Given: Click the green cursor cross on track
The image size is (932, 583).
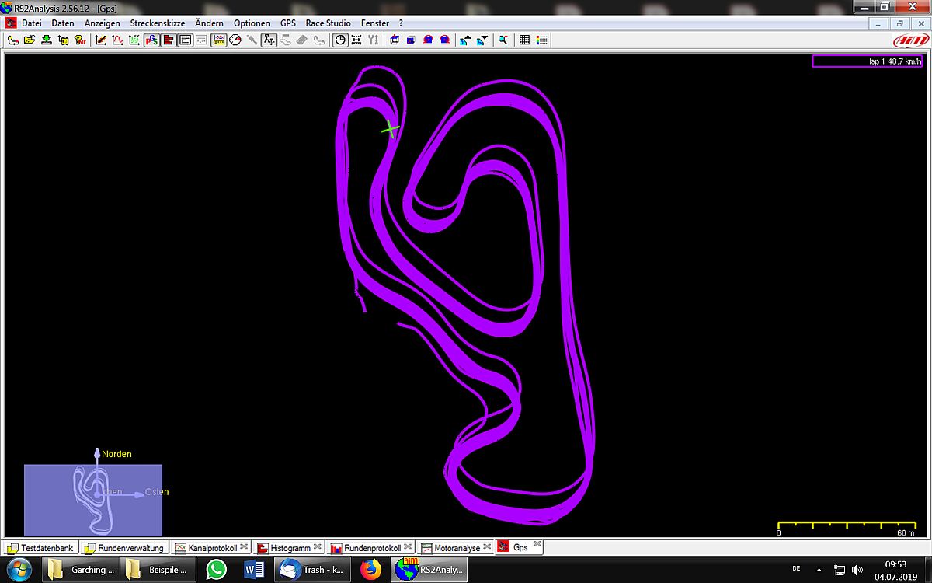Looking at the screenshot, I should coord(391,129).
